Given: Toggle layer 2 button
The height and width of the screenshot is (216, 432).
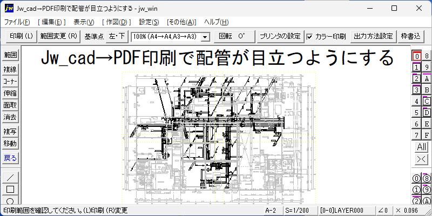Looking at the screenshot, I should pos(416,78).
